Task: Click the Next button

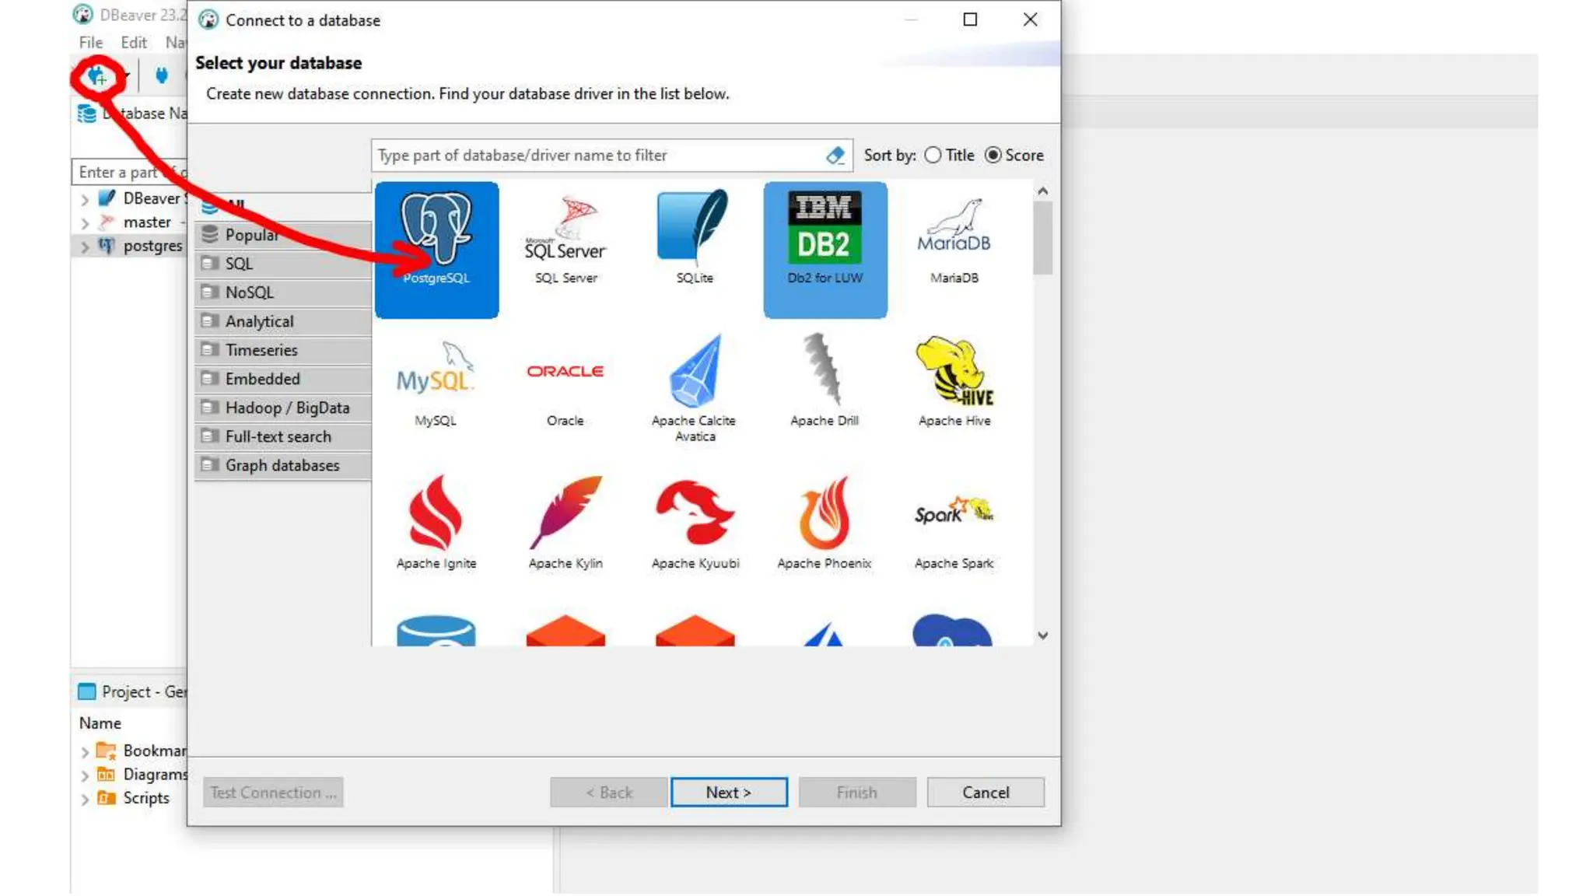Action: click(x=728, y=793)
